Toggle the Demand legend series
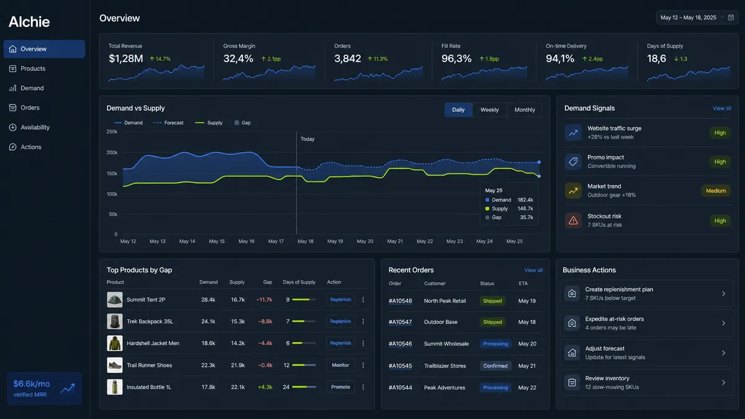Image resolution: width=745 pixels, height=419 pixels. [x=129, y=123]
